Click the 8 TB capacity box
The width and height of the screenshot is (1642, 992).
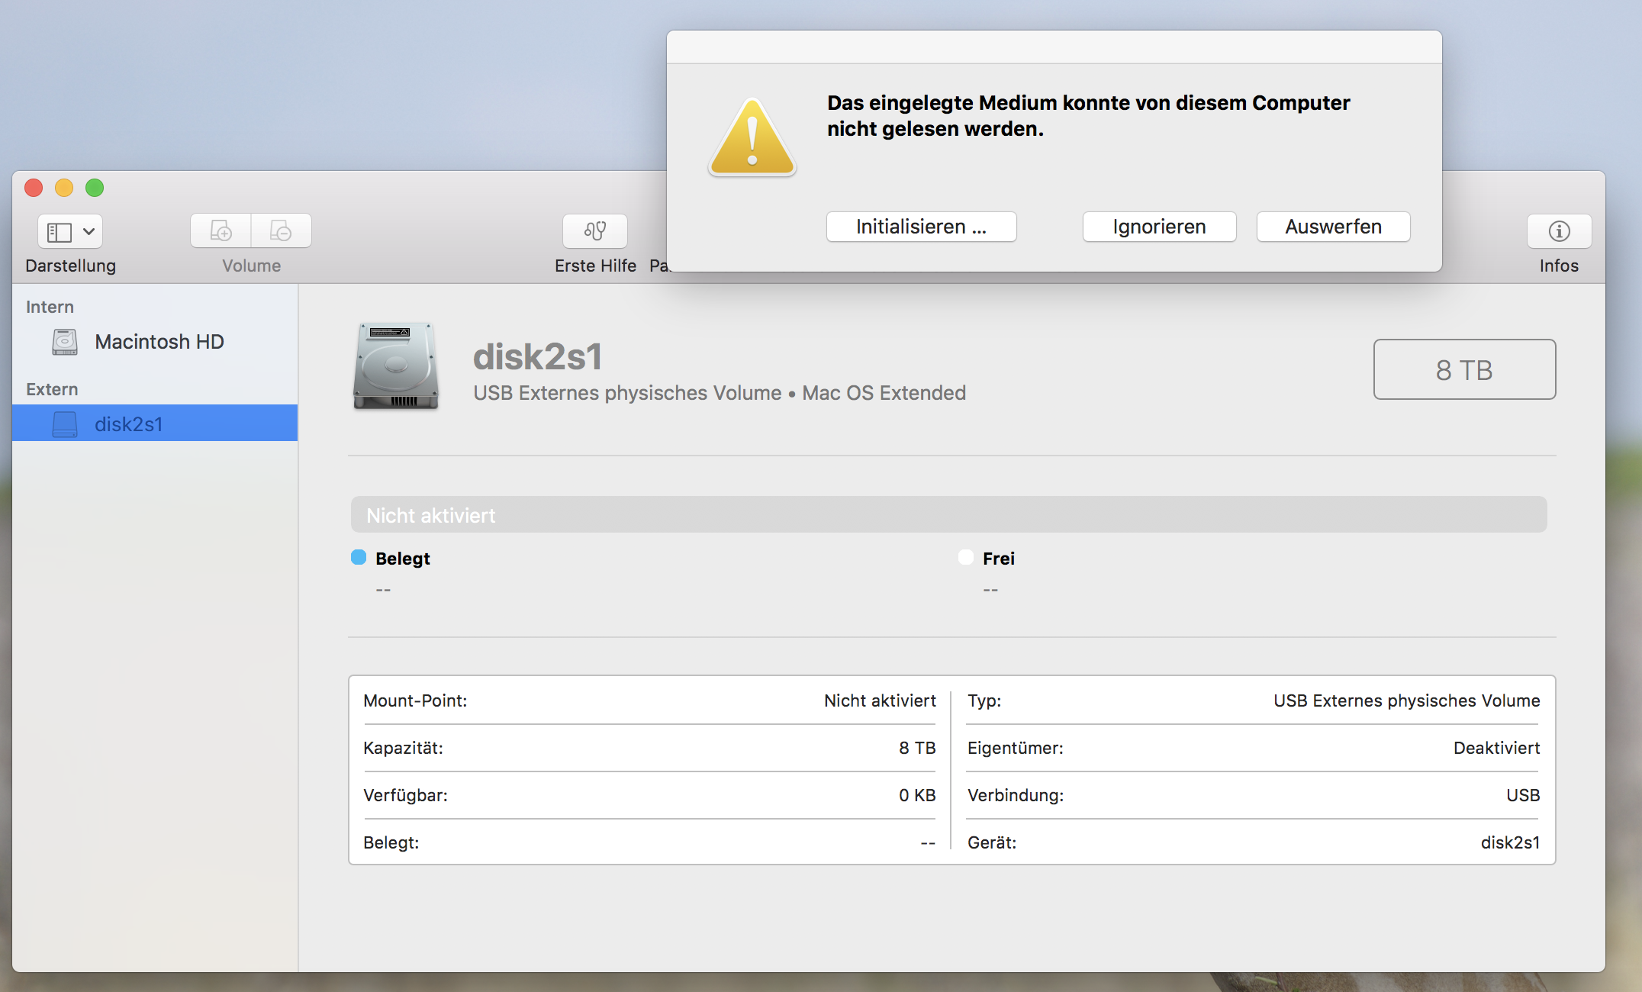point(1463,369)
